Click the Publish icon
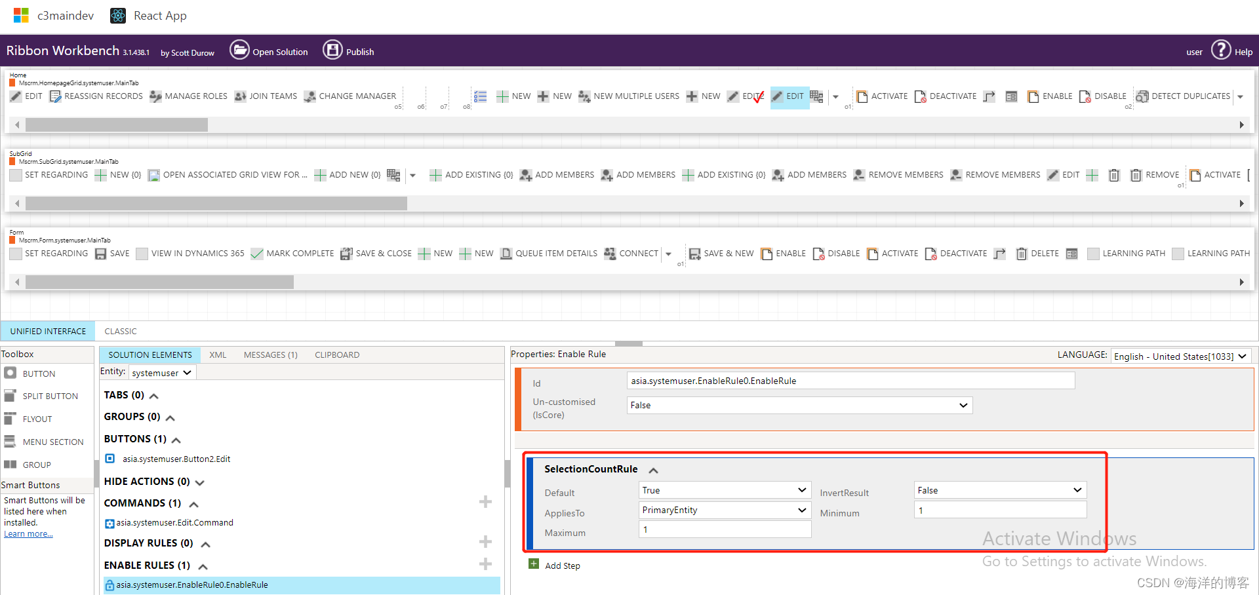Image resolution: width=1259 pixels, height=595 pixels. tap(332, 50)
